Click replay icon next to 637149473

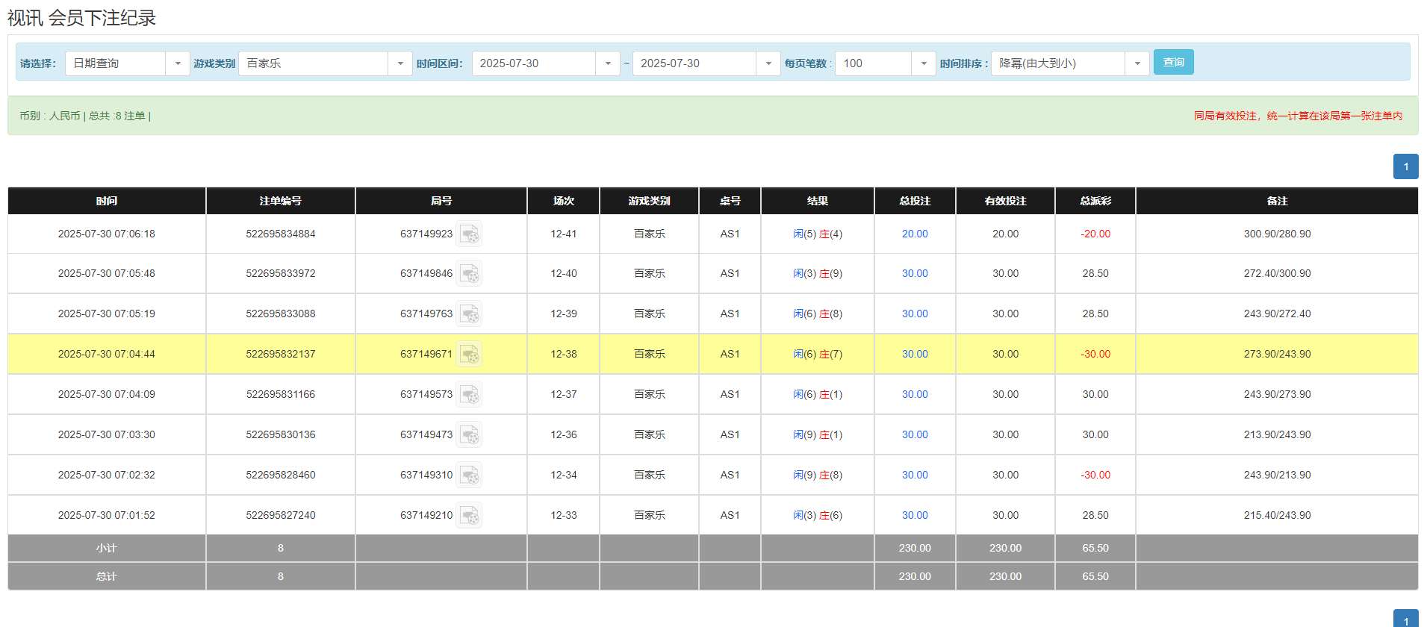tap(469, 435)
